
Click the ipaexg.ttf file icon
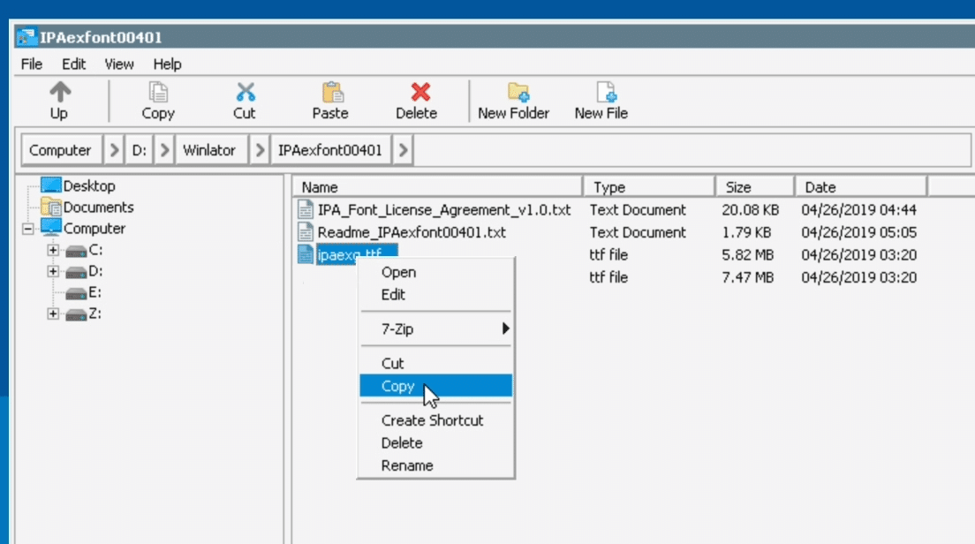306,254
